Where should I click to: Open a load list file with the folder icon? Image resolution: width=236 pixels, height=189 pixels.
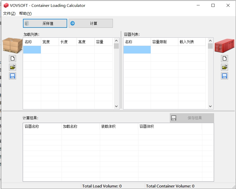click(13, 67)
